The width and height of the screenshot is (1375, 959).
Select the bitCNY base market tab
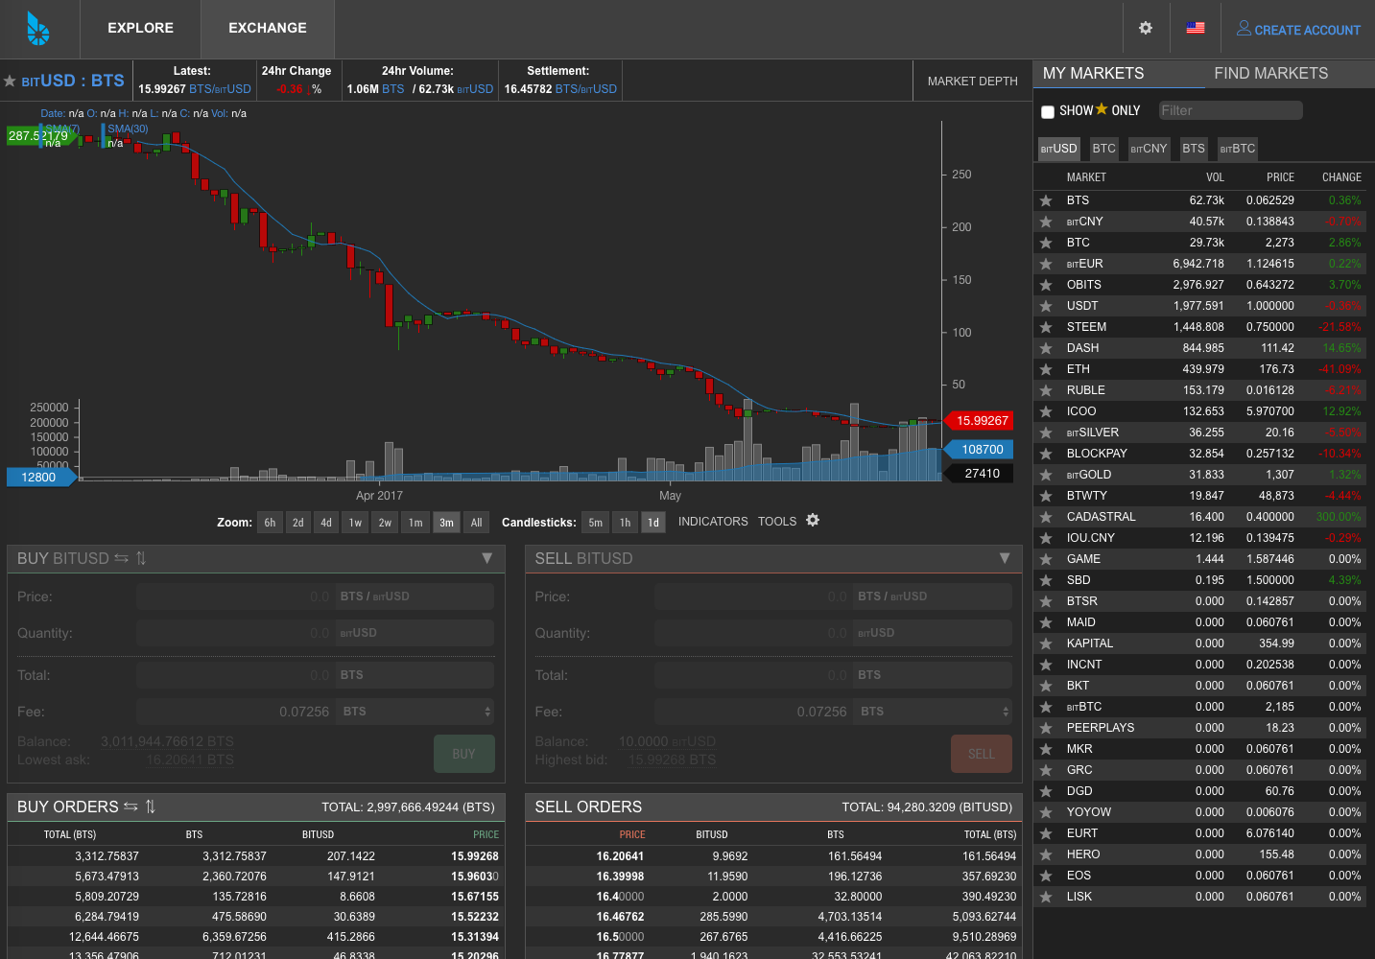(x=1149, y=149)
